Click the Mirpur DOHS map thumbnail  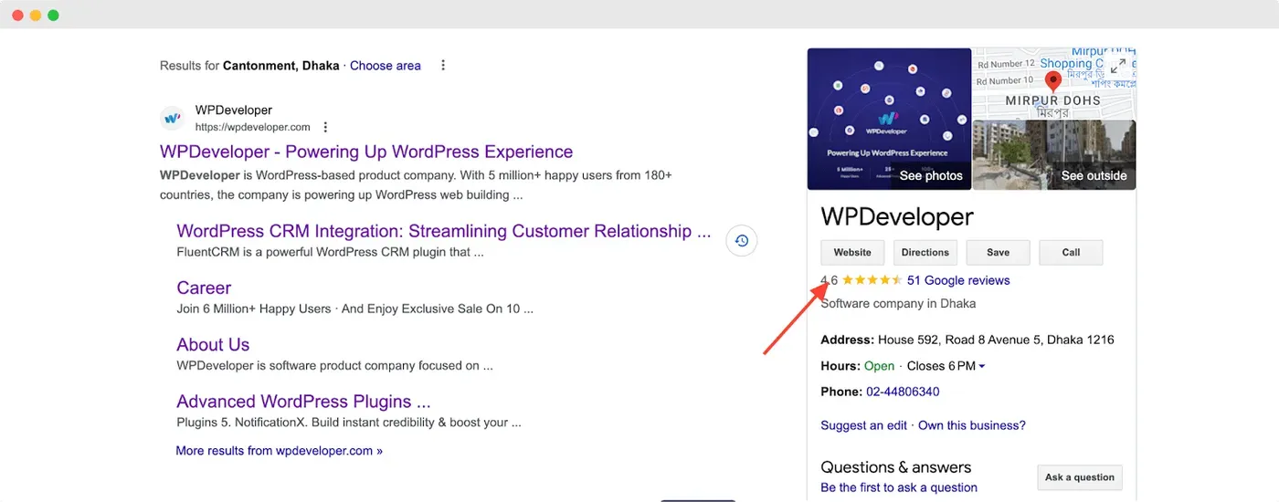tap(1054, 83)
